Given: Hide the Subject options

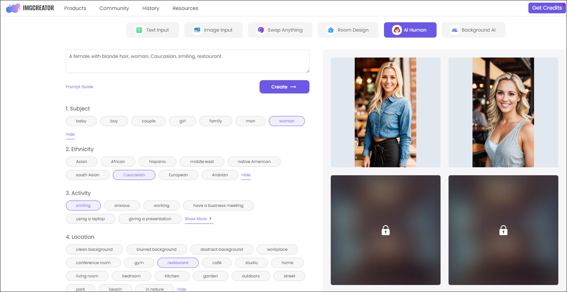Looking at the screenshot, I should tap(70, 135).
